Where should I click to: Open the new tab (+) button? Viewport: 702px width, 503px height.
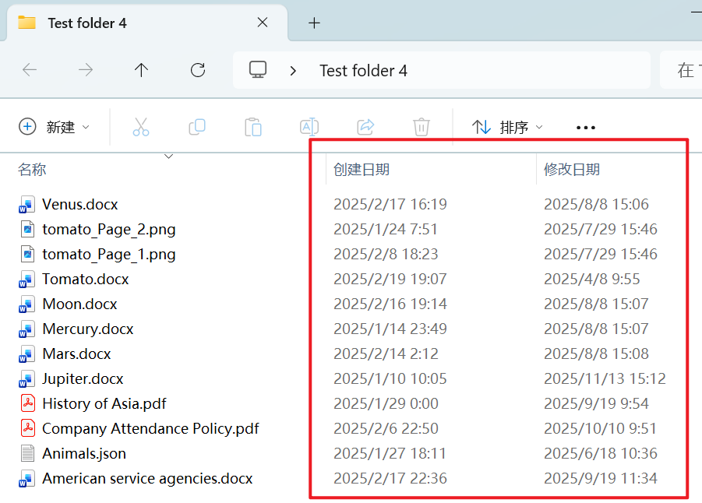(314, 23)
